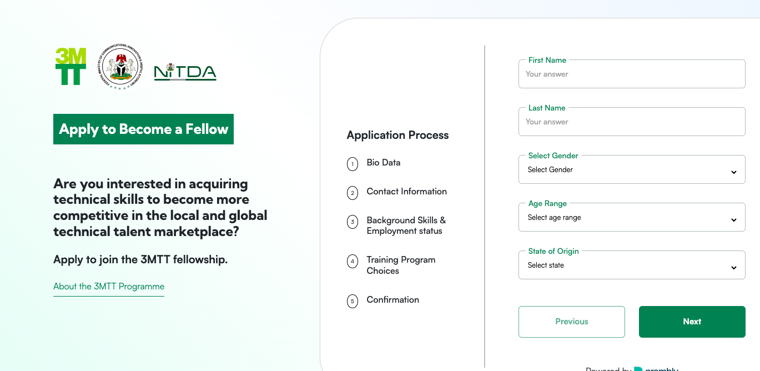
Task: Select step 2 circle for Contact Information
Action: (x=353, y=193)
